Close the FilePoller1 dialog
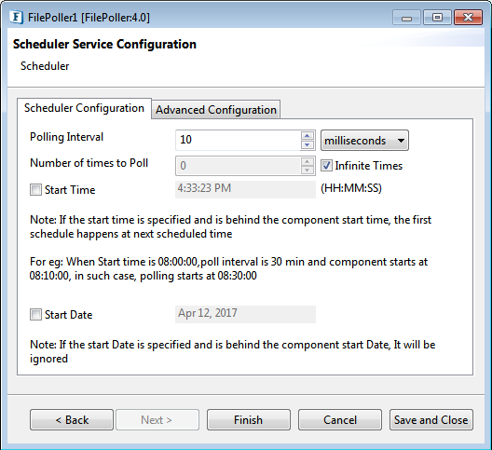The height and width of the screenshot is (450, 492). 468,18
